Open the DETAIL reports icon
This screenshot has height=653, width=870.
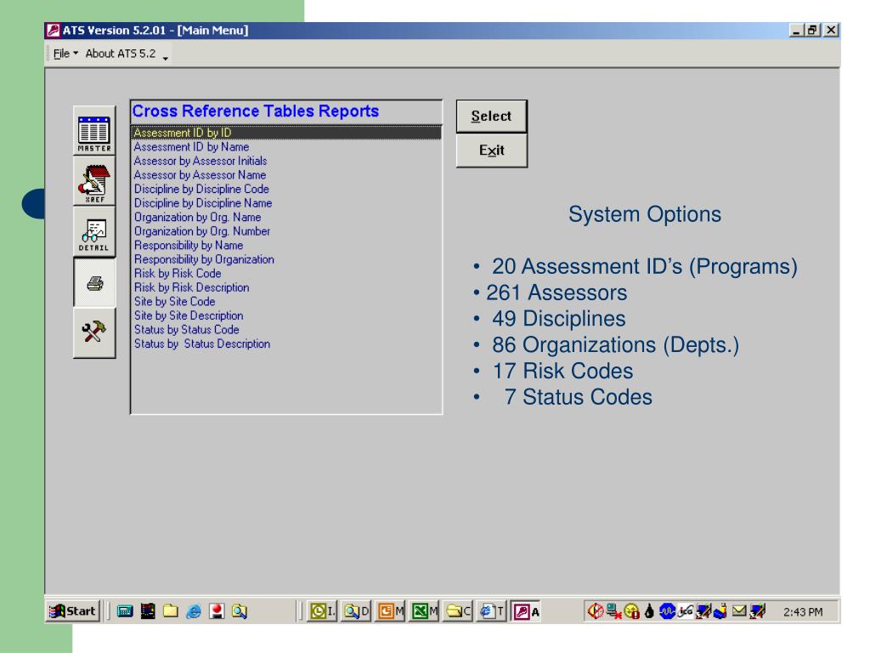94,231
